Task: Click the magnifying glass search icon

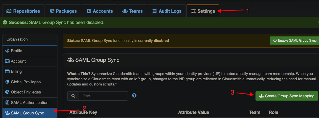Action: (73, 96)
